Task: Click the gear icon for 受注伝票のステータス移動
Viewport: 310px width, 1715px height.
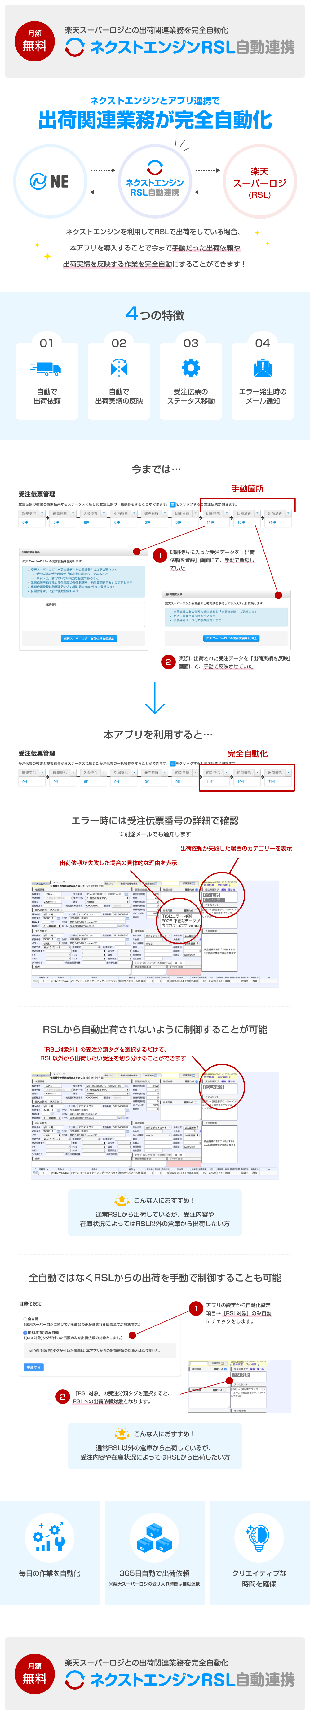Action: click(191, 368)
